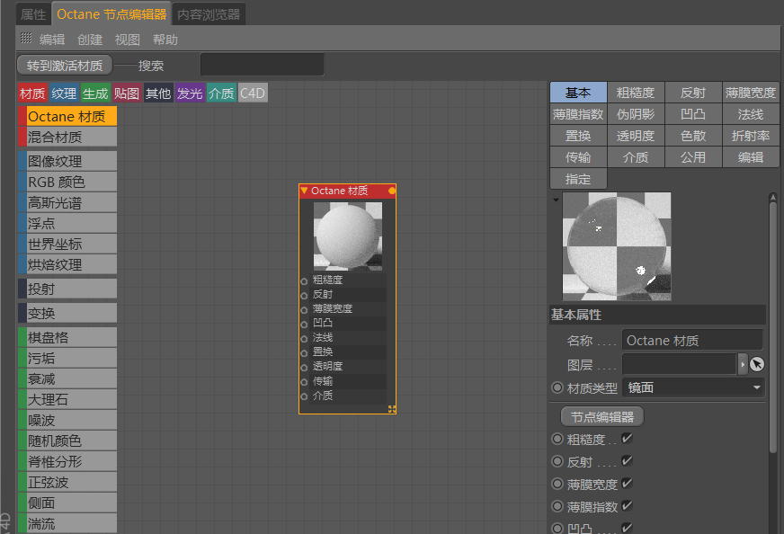Viewport: 784px width, 534px height.
Task: Open the 帮助 menu
Action: click(165, 40)
